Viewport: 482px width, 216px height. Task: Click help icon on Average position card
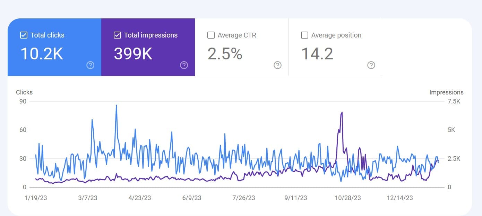click(371, 65)
